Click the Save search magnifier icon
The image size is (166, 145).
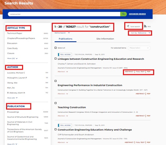click(x=128, y=26)
